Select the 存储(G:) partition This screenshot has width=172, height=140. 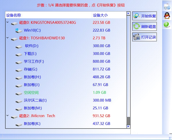point(30,69)
